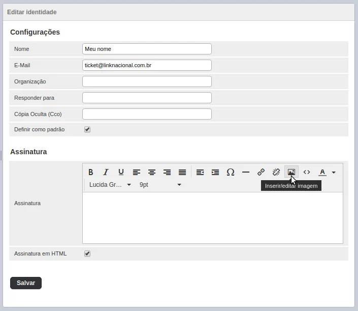358x311 pixels.
Task: Click the remove link icon
Action: [x=276, y=172]
